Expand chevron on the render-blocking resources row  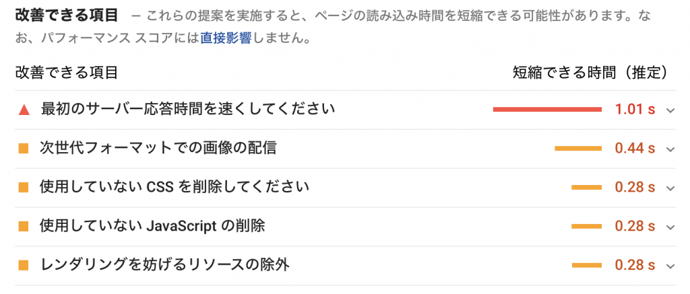(670, 266)
